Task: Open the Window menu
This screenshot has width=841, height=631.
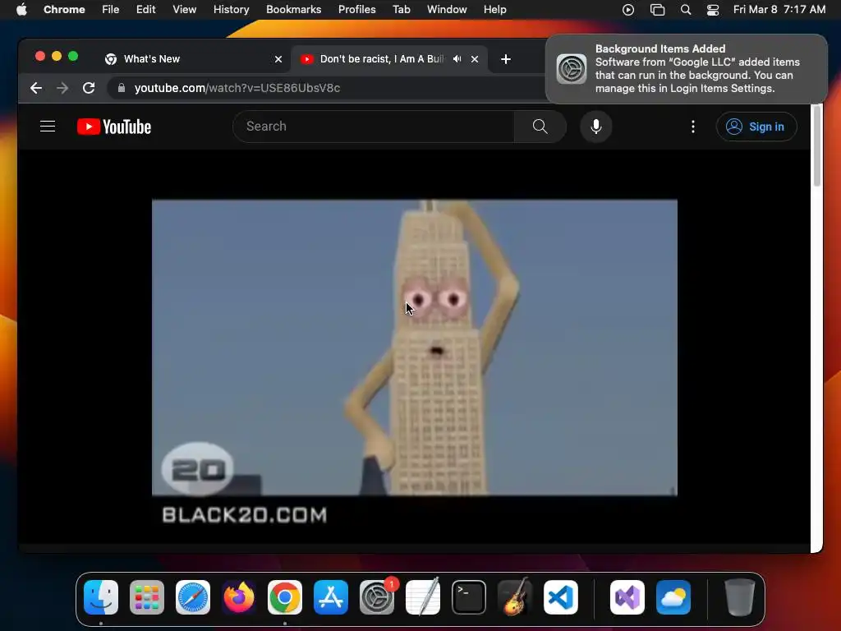Action: (x=447, y=10)
